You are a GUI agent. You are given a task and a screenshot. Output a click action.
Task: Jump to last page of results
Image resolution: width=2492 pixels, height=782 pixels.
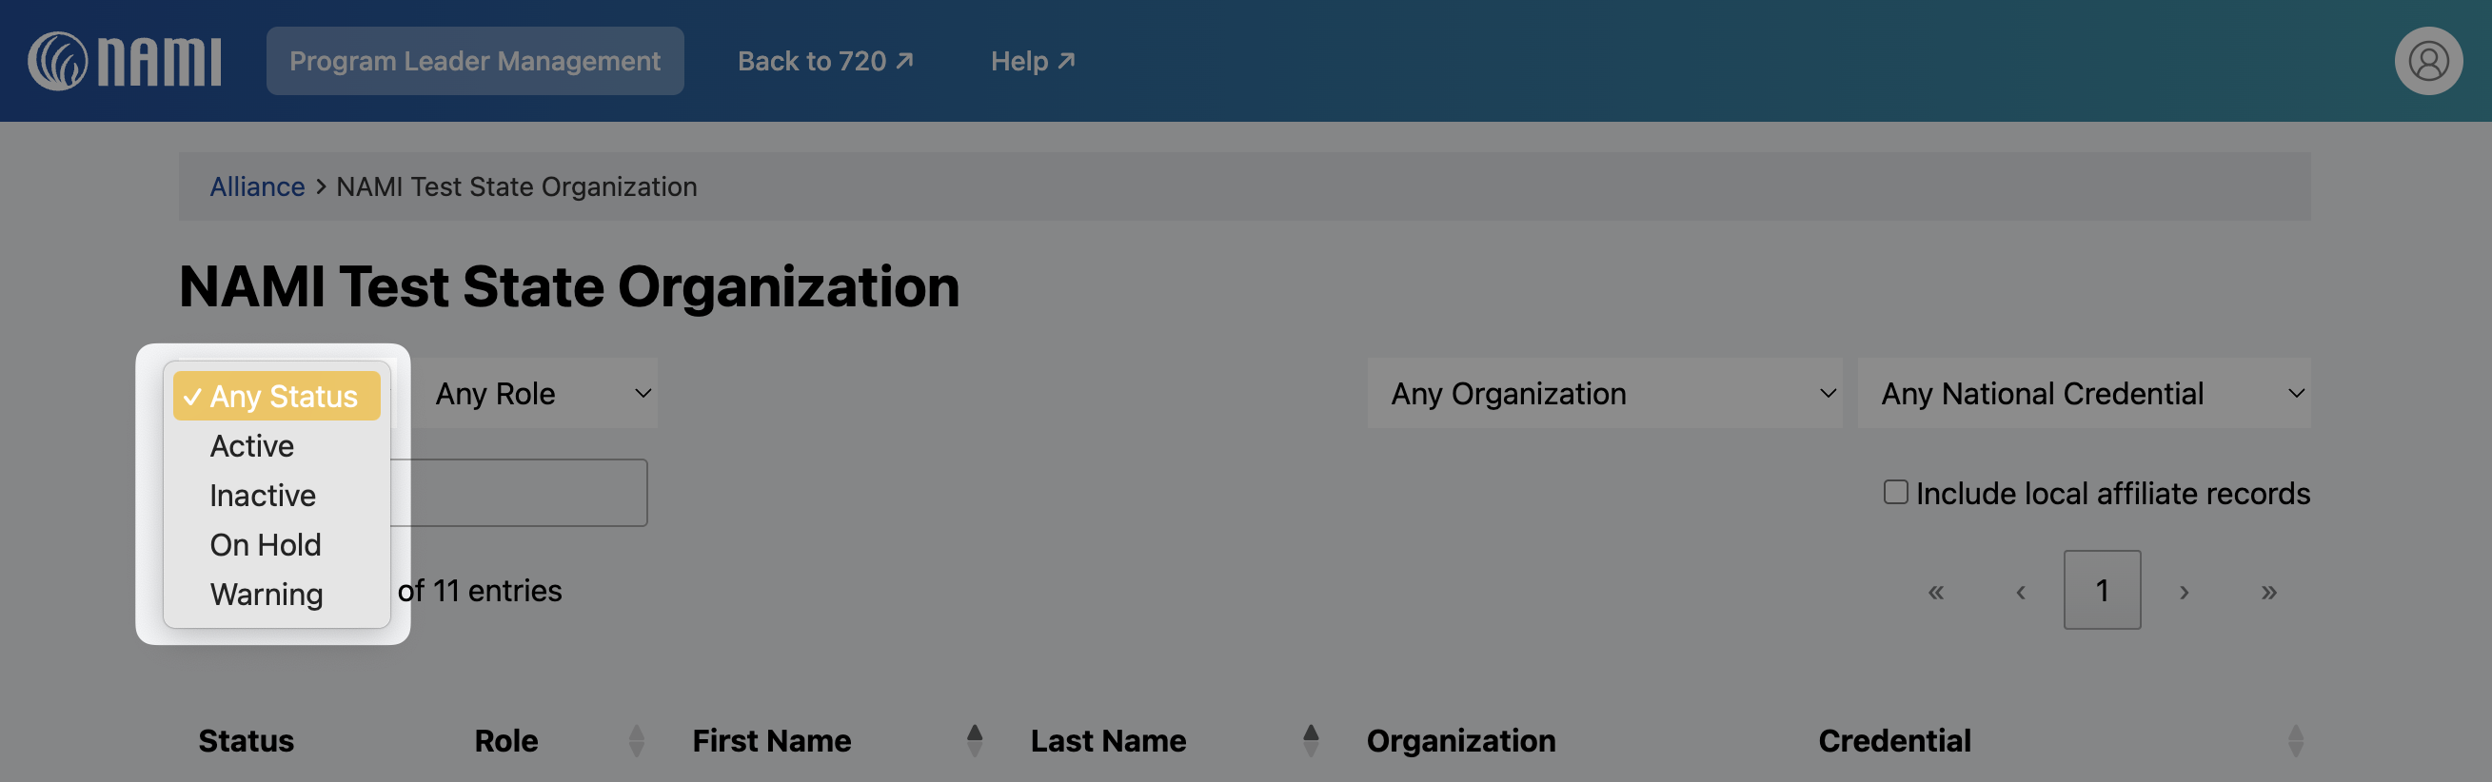click(x=2268, y=591)
